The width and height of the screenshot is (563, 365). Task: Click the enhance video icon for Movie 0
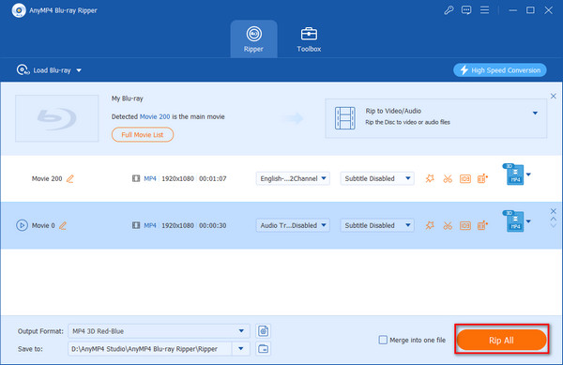[482, 226]
